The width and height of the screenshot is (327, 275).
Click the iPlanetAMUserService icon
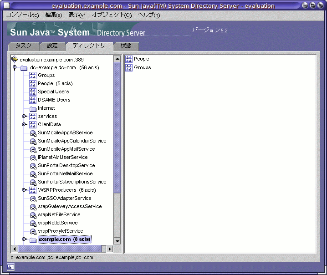tap(33, 158)
